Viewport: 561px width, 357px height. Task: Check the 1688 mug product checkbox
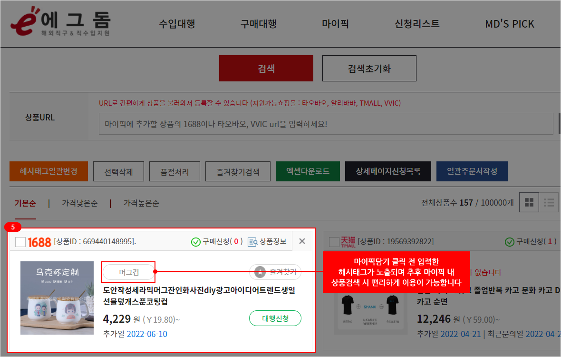pos(20,242)
